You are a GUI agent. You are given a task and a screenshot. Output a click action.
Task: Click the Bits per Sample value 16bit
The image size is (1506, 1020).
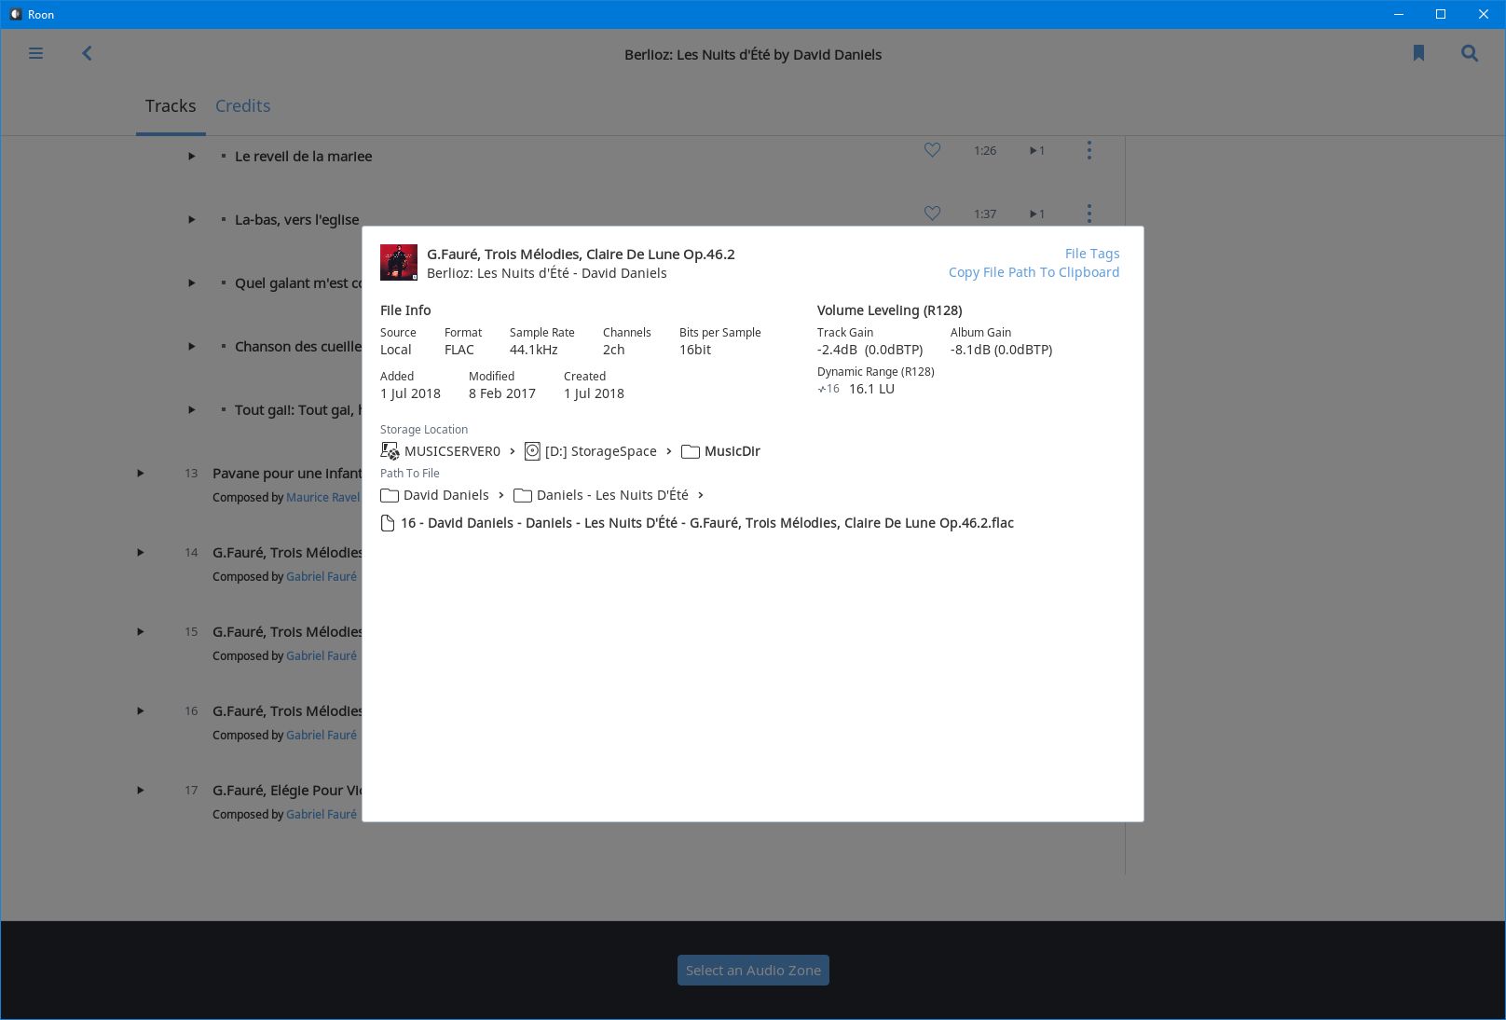point(695,350)
